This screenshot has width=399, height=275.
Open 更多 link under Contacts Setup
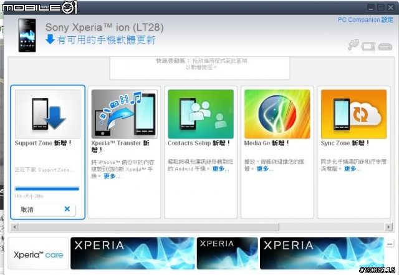pyautogui.click(x=221, y=168)
